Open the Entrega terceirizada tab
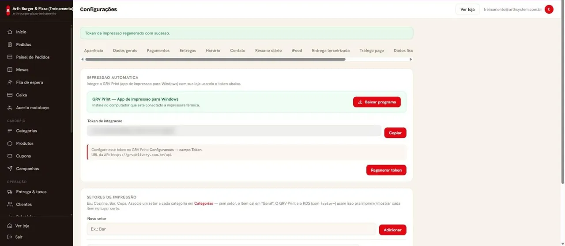 click(331, 51)
